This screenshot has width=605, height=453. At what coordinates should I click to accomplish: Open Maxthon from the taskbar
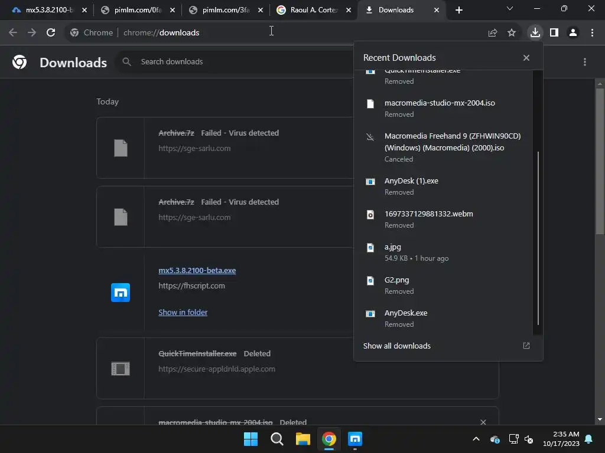(x=355, y=439)
